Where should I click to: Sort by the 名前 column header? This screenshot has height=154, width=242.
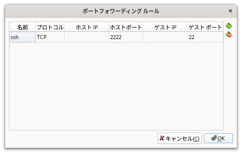[x=22, y=27]
